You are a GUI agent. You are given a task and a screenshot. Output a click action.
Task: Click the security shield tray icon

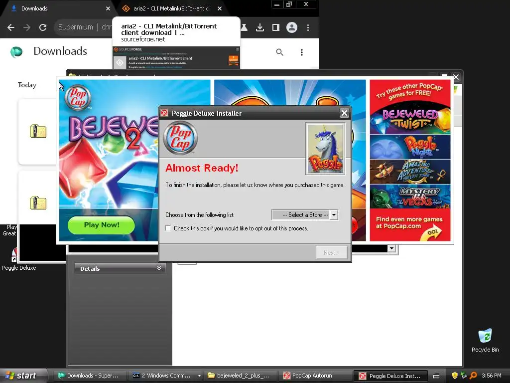[455, 376]
